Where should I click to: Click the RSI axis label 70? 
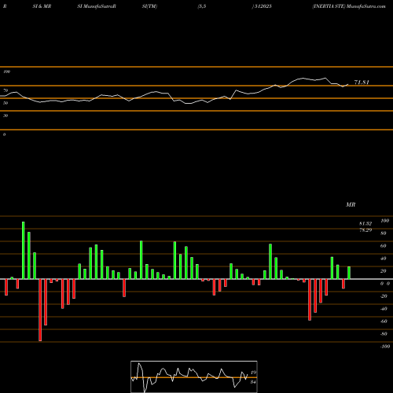6,90
